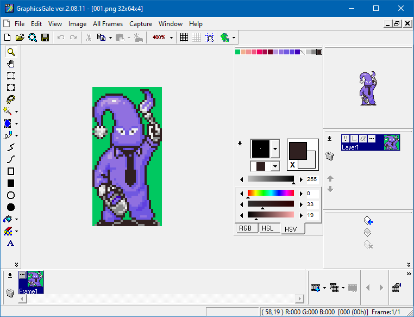The width and height of the screenshot is (414, 317).
Task: Select the Text tool
Action: click(x=11, y=243)
